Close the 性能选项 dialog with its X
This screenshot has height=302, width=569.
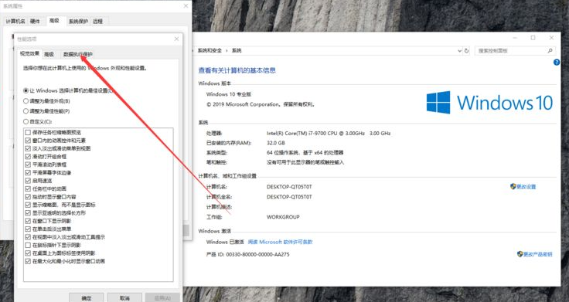point(176,39)
